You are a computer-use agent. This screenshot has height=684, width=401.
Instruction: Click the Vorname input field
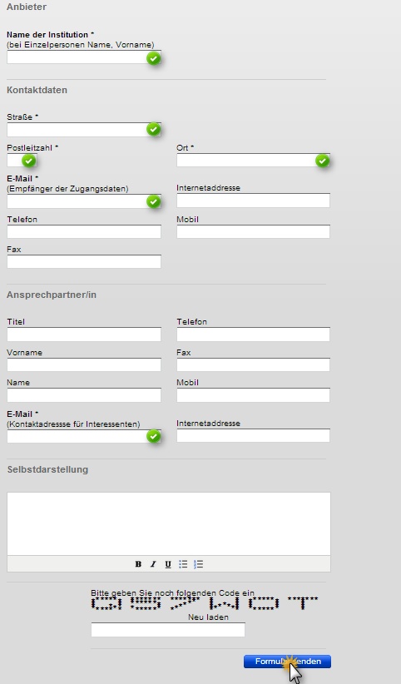[84, 364]
